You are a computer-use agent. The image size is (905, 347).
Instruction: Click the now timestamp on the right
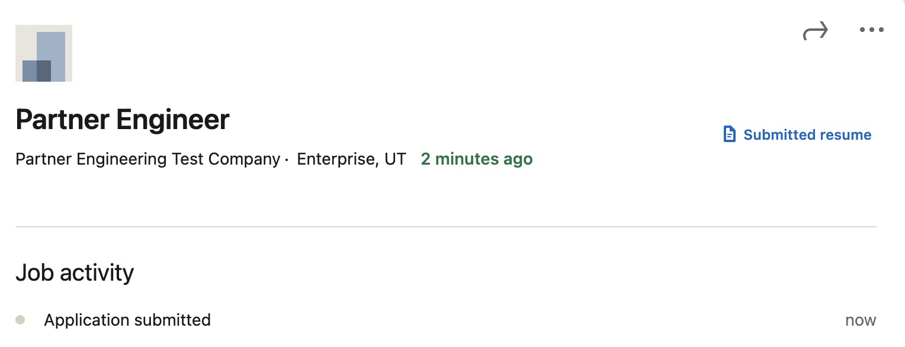pos(861,320)
